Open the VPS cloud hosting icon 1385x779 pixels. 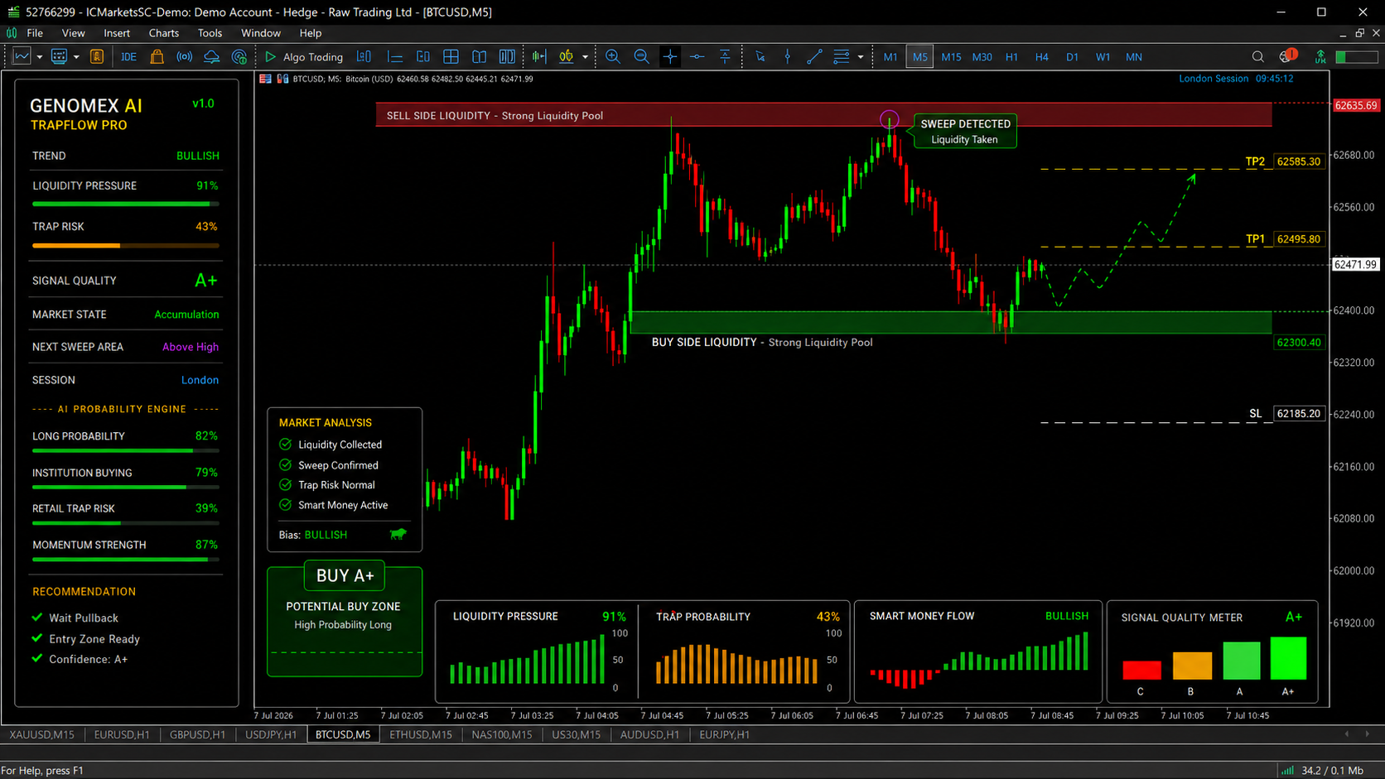click(x=212, y=56)
